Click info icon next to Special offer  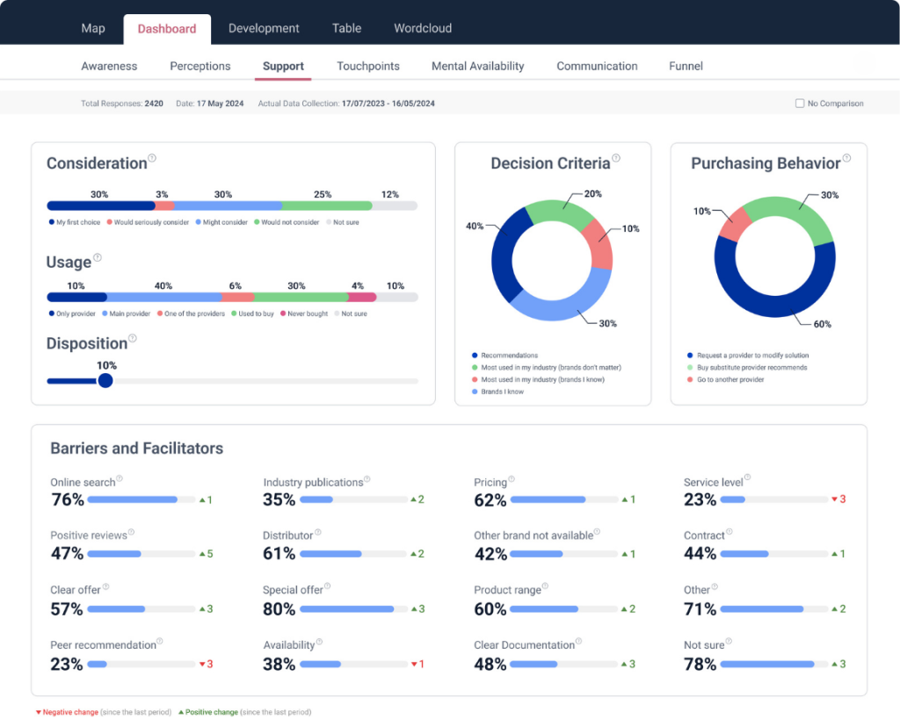tap(328, 586)
